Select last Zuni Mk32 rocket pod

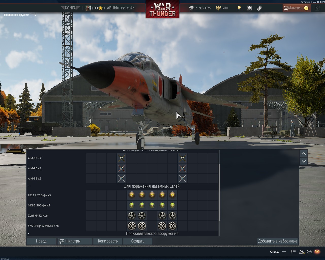[172, 216]
